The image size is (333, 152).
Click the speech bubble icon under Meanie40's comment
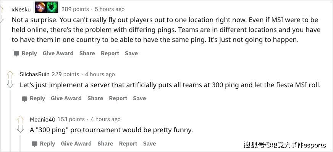pos(35,144)
